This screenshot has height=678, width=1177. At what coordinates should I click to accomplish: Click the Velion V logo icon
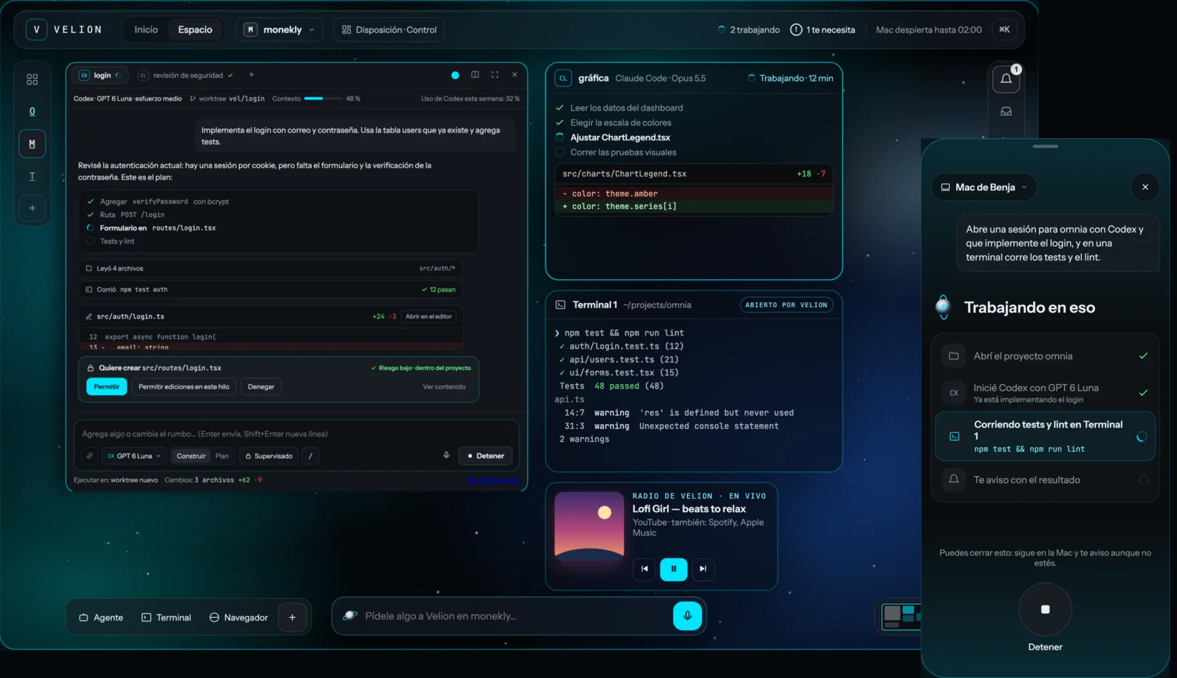pyautogui.click(x=37, y=30)
